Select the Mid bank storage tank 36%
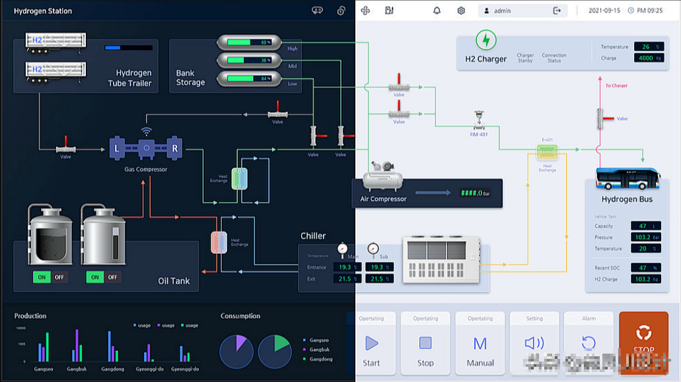Image resolution: width=681 pixels, height=382 pixels. (249, 60)
